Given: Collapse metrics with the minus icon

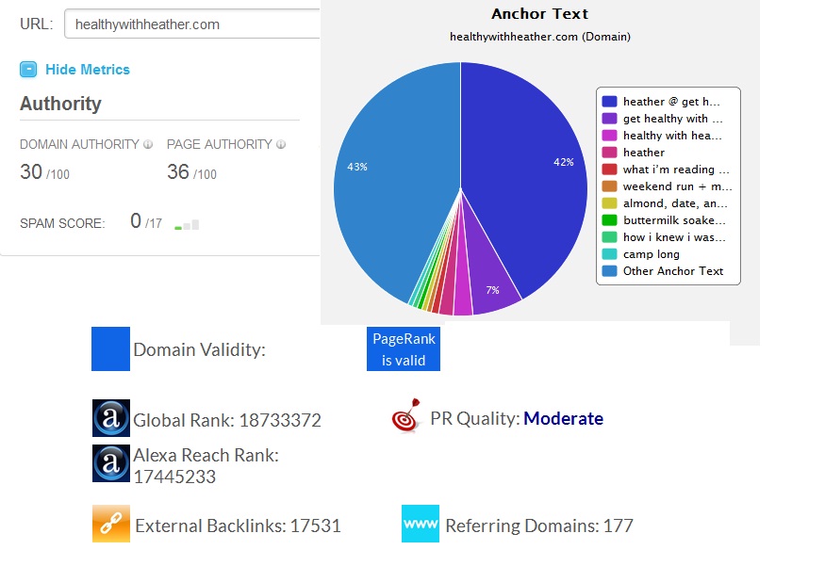Looking at the screenshot, I should tap(28, 70).
